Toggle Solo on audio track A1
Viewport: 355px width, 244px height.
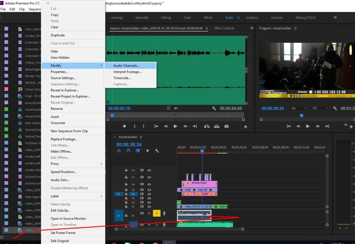[x=156, y=213]
